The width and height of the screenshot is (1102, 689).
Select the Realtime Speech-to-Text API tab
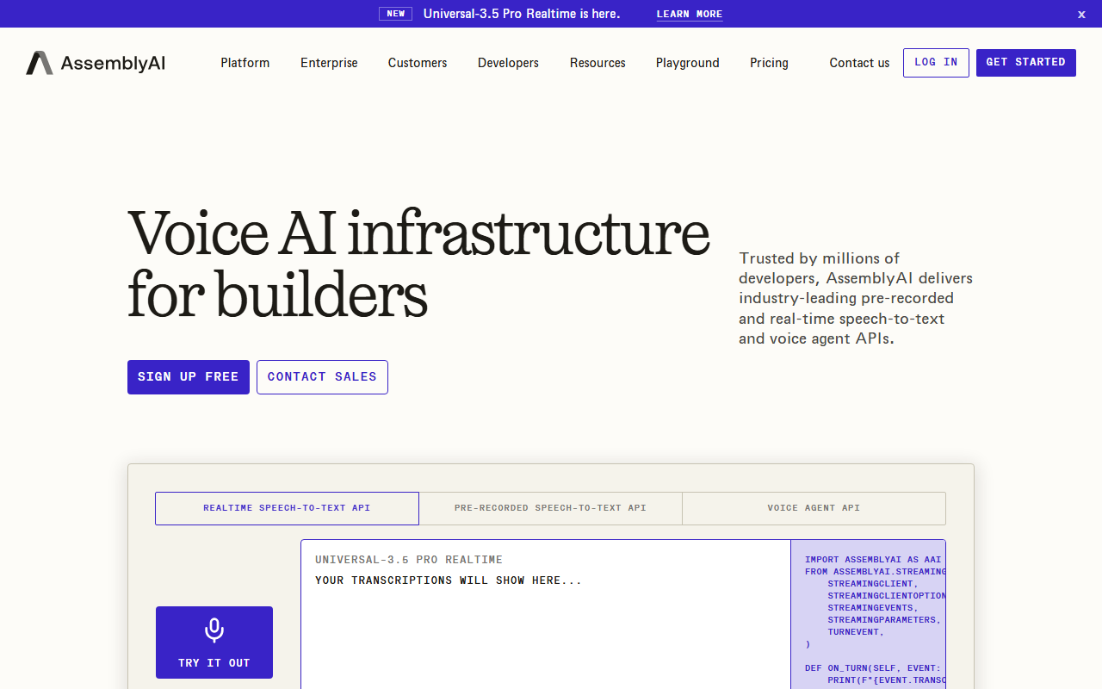click(x=287, y=508)
